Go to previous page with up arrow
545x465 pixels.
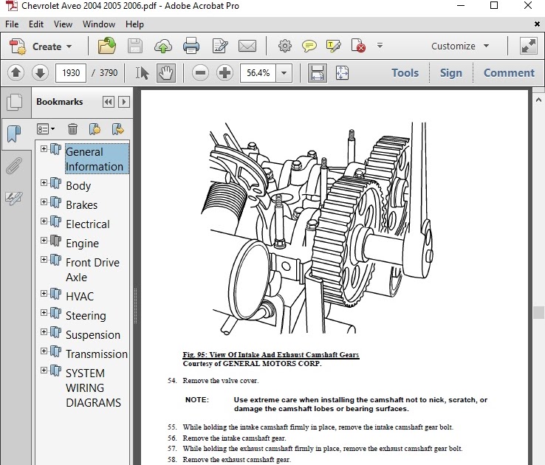click(x=16, y=73)
